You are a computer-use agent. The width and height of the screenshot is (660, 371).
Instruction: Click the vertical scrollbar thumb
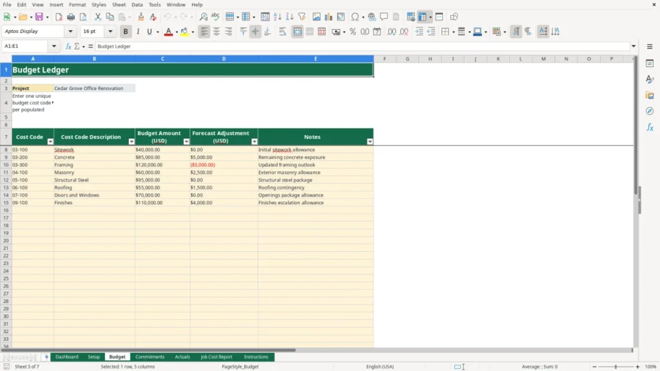click(636, 124)
